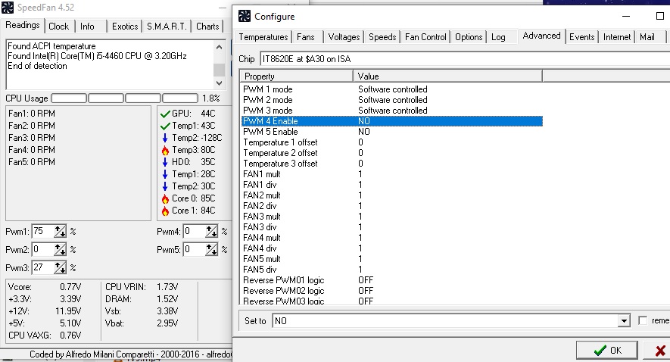The height and width of the screenshot is (362, 670).
Task: Select the 'FAN5 div' row
Action: (392, 270)
